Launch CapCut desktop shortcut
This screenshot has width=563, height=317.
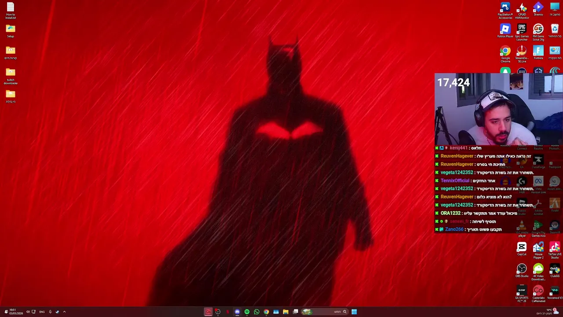pos(522,249)
